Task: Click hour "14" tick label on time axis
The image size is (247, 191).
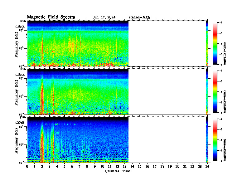Action: pyautogui.click(x=132, y=166)
